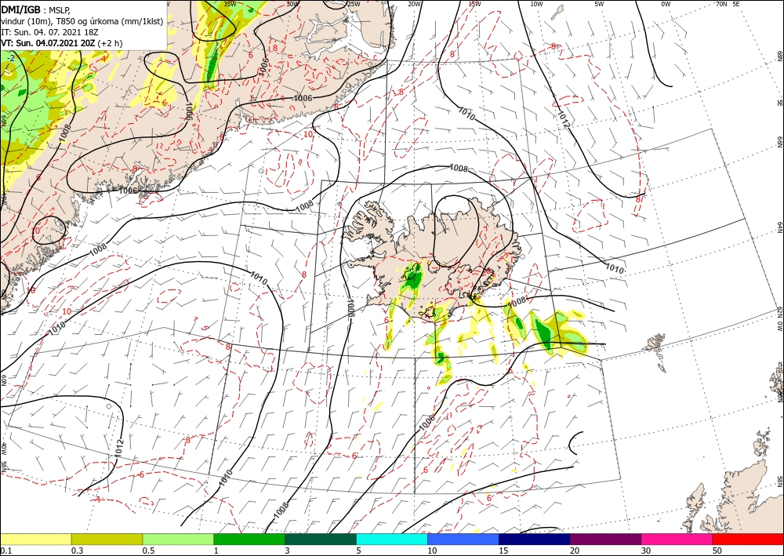Click the '1006' isobar label south of Iceland
784x556 pixels.
tap(426, 423)
